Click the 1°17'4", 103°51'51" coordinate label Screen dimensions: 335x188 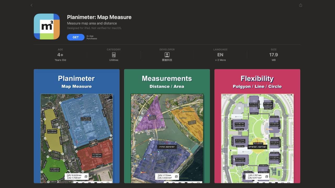coord(167,147)
